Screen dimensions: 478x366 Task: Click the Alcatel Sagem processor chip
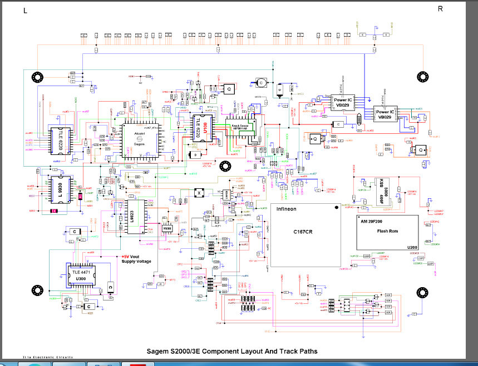coord(140,141)
